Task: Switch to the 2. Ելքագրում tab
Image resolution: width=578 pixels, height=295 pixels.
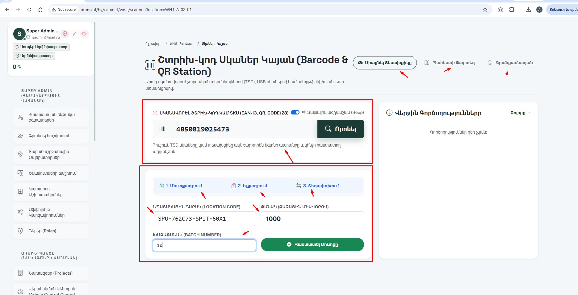Action: (249, 186)
